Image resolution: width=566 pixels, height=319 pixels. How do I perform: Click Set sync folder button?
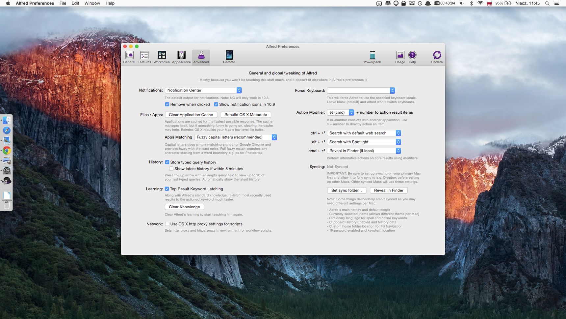pos(347,190)
